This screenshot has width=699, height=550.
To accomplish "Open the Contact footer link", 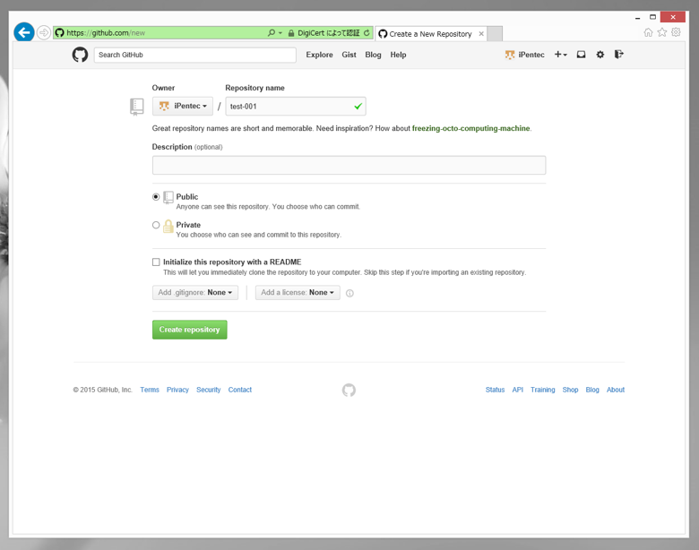I will pyautogui.click(x=240, y=390).
